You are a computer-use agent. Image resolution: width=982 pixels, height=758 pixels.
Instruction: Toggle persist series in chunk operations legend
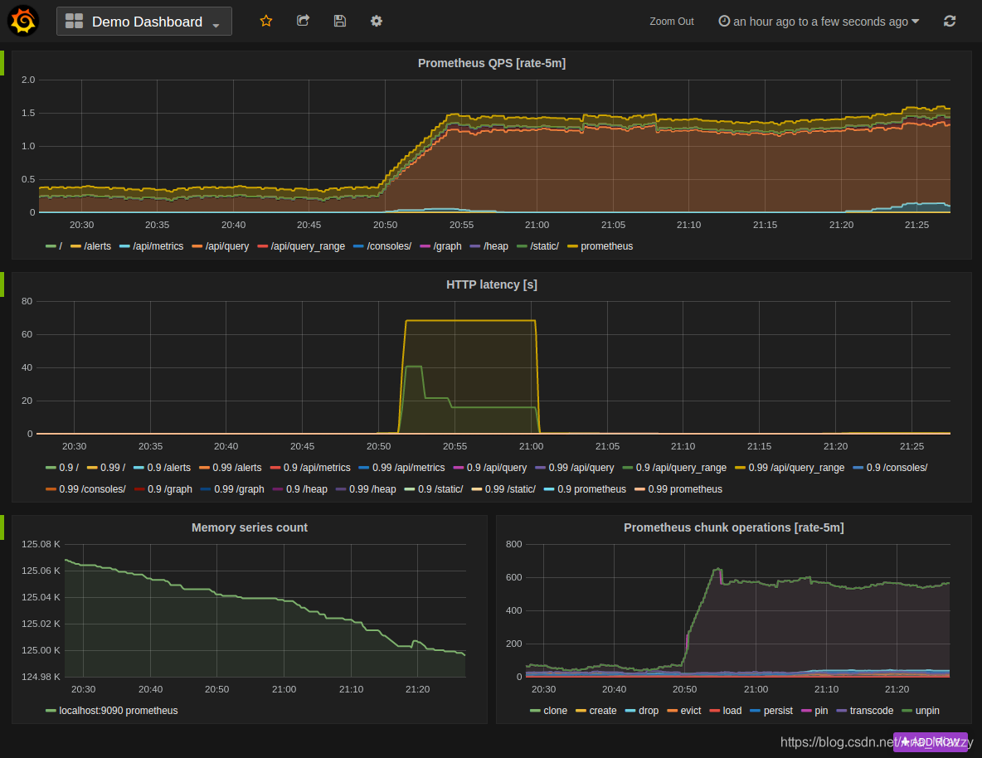[x=771, y=711]
